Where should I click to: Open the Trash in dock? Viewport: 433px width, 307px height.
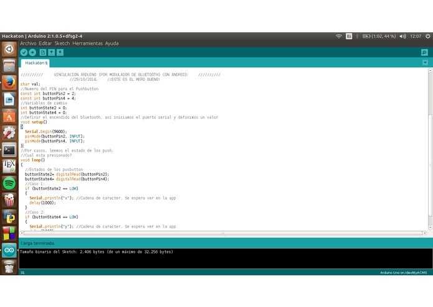(9, 267)
